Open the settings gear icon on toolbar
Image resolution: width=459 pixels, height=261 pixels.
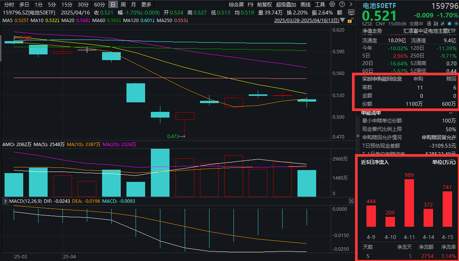(x=332, y=4)
